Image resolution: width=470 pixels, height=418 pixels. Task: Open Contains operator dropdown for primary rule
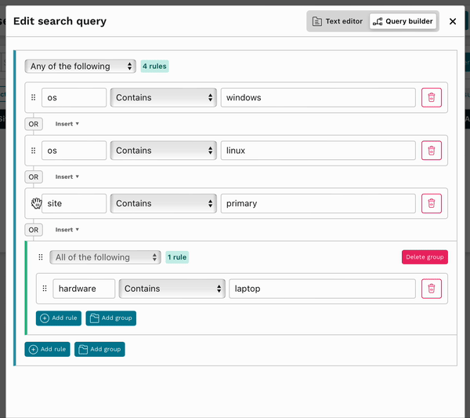(x=164, y=203)
